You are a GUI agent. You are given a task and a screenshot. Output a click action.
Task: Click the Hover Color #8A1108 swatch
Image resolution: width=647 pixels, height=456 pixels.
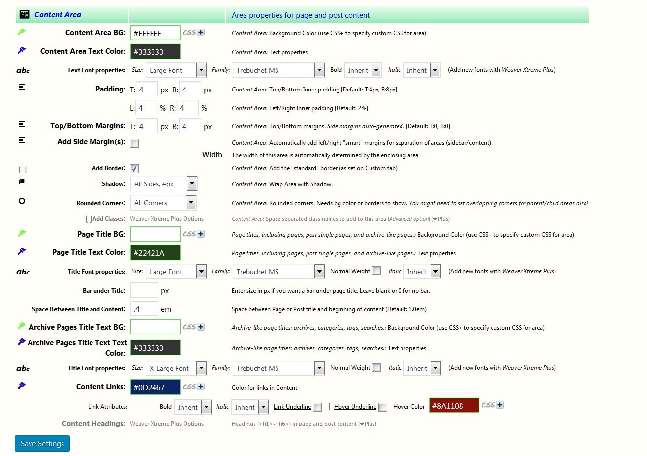point(454,406)
